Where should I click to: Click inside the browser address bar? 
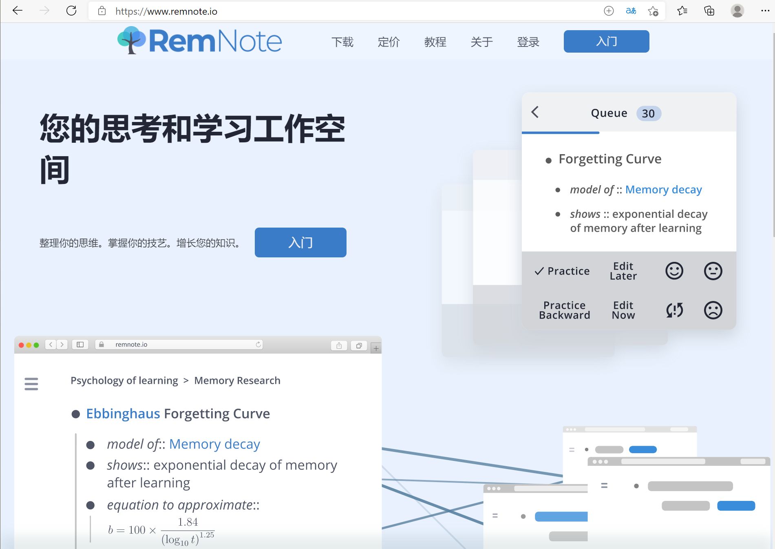(166, 11)
